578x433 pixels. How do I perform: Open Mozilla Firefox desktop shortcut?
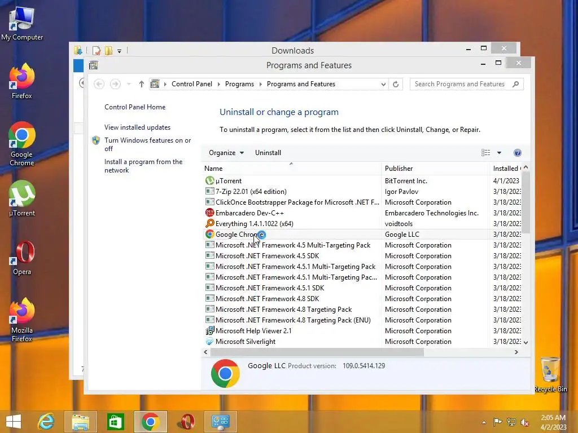(x=22, y=320)
